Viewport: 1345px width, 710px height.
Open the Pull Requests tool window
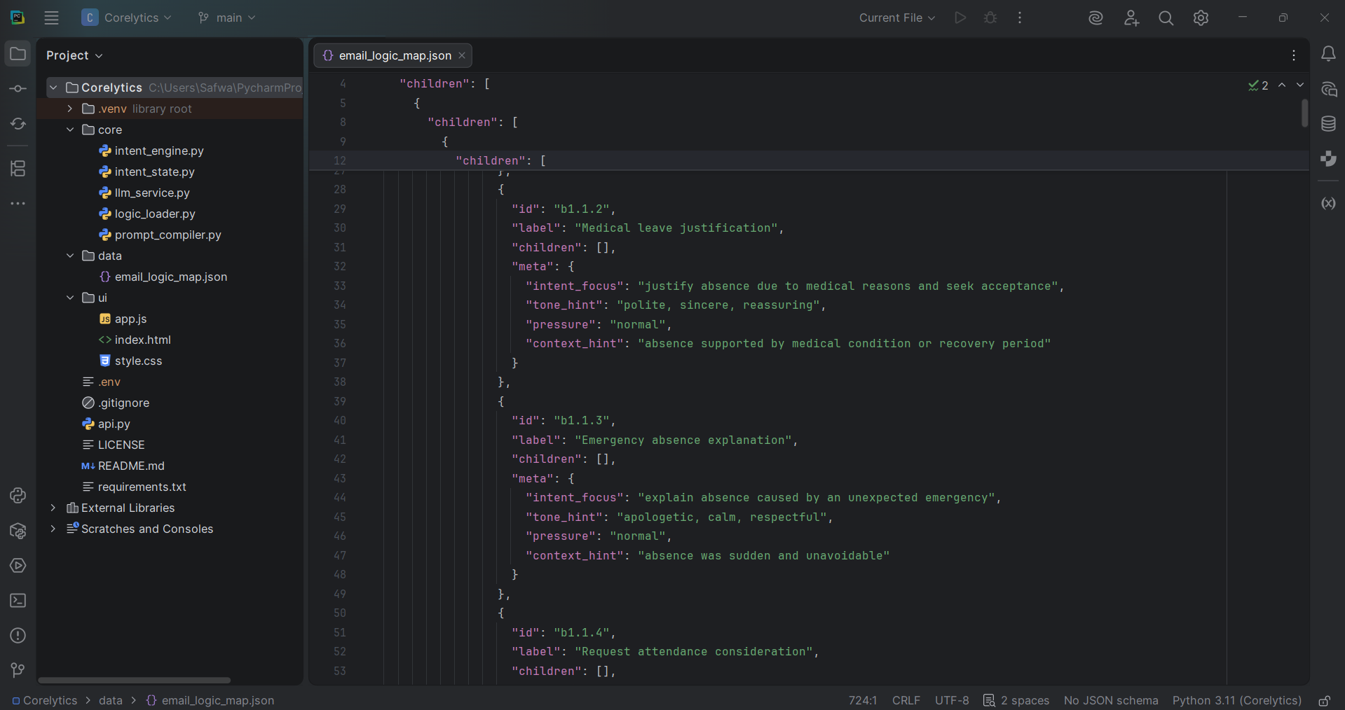coord(18,124)
